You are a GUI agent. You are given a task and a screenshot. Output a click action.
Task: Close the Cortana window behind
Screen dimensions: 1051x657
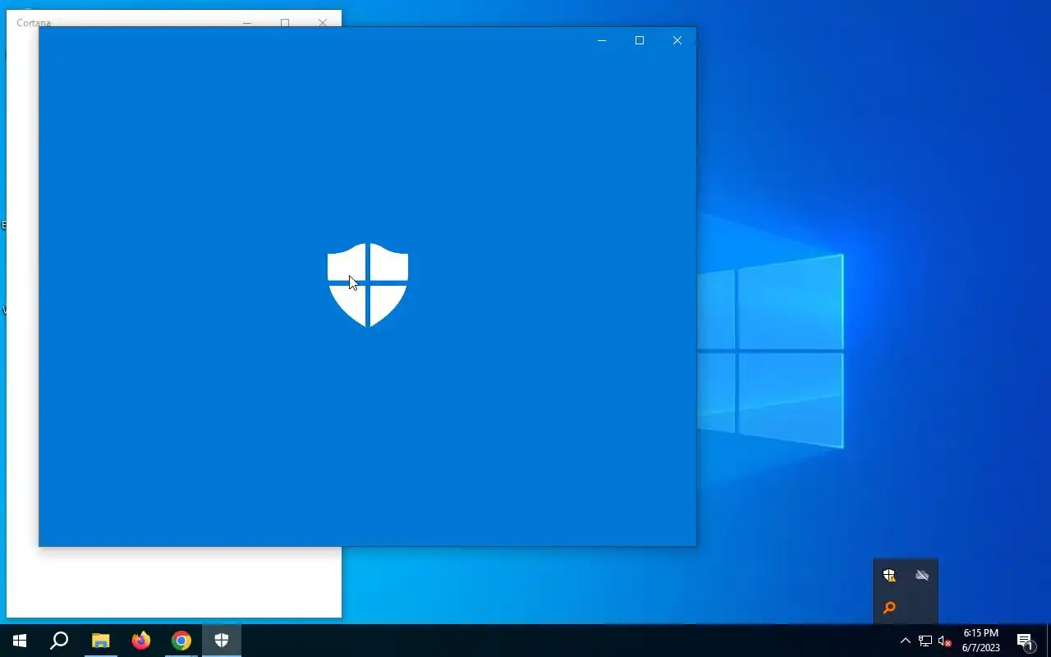(x=323, y=22)
